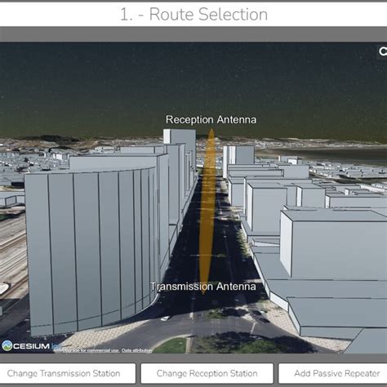Click the partially visible top-right viewer icon
This screenshot has width=387, height=387.
pos(383,51)
